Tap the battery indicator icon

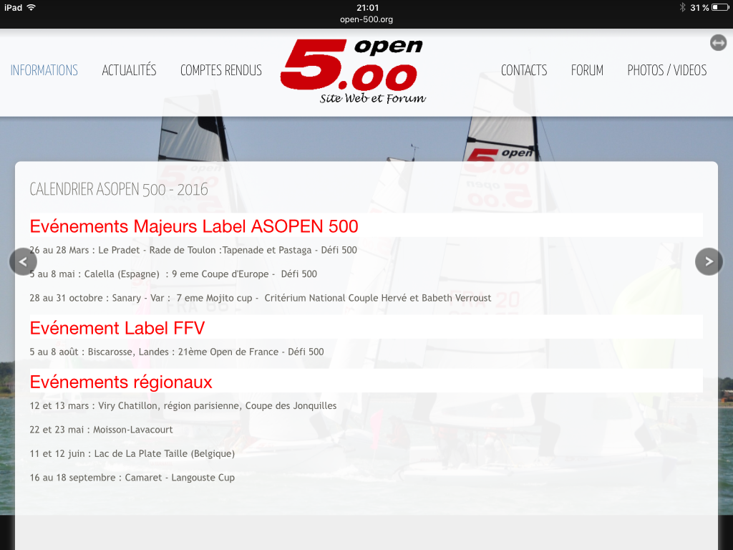[x=720, y=7]
